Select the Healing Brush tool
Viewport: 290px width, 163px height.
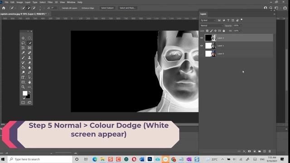pos(29,53)
